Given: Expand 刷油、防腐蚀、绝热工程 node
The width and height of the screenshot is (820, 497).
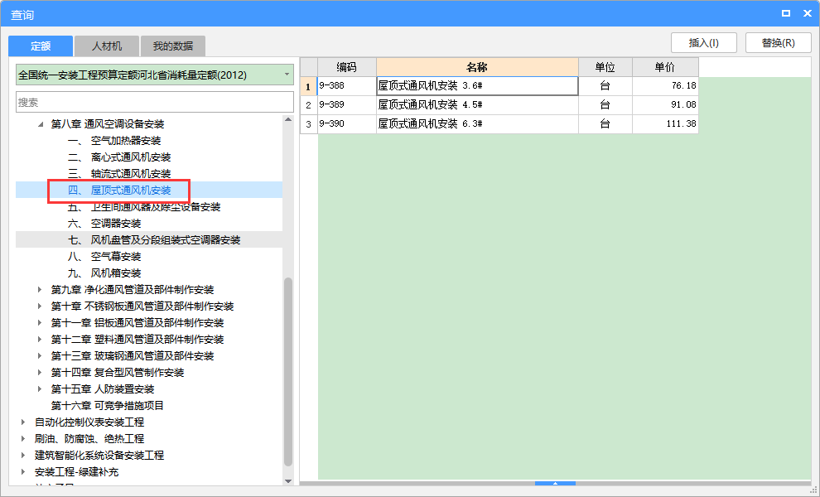Looking at the screenshot, I should (x=23, y=438).
